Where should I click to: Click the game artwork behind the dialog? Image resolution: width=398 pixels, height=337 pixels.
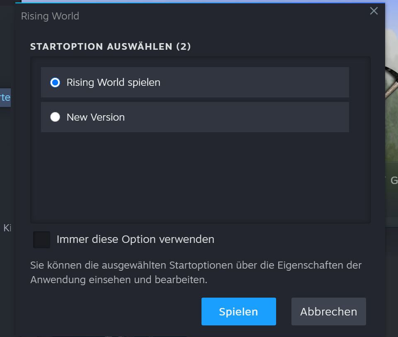pyautogui.click(x=391, y=124)
